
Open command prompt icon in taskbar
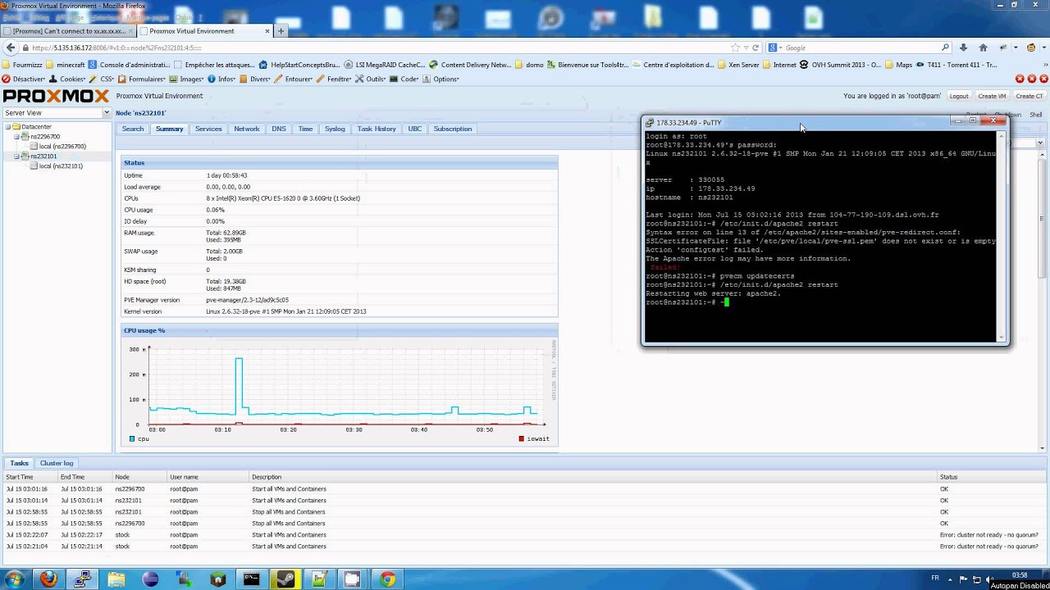251,579
